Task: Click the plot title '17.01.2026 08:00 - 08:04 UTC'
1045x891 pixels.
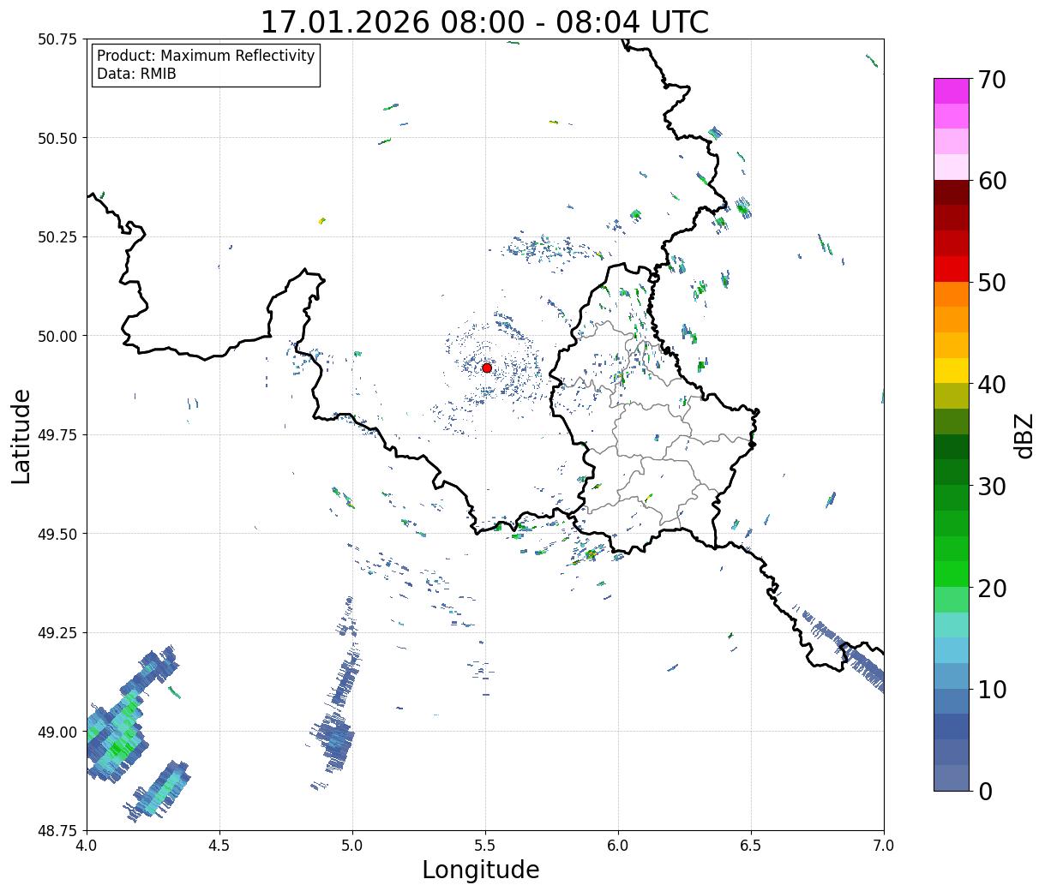Action: click(484, 22)
